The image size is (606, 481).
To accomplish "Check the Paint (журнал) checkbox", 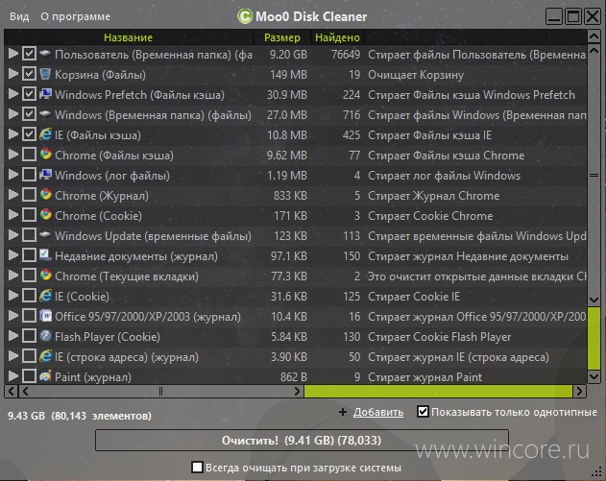I will [29, 376].
